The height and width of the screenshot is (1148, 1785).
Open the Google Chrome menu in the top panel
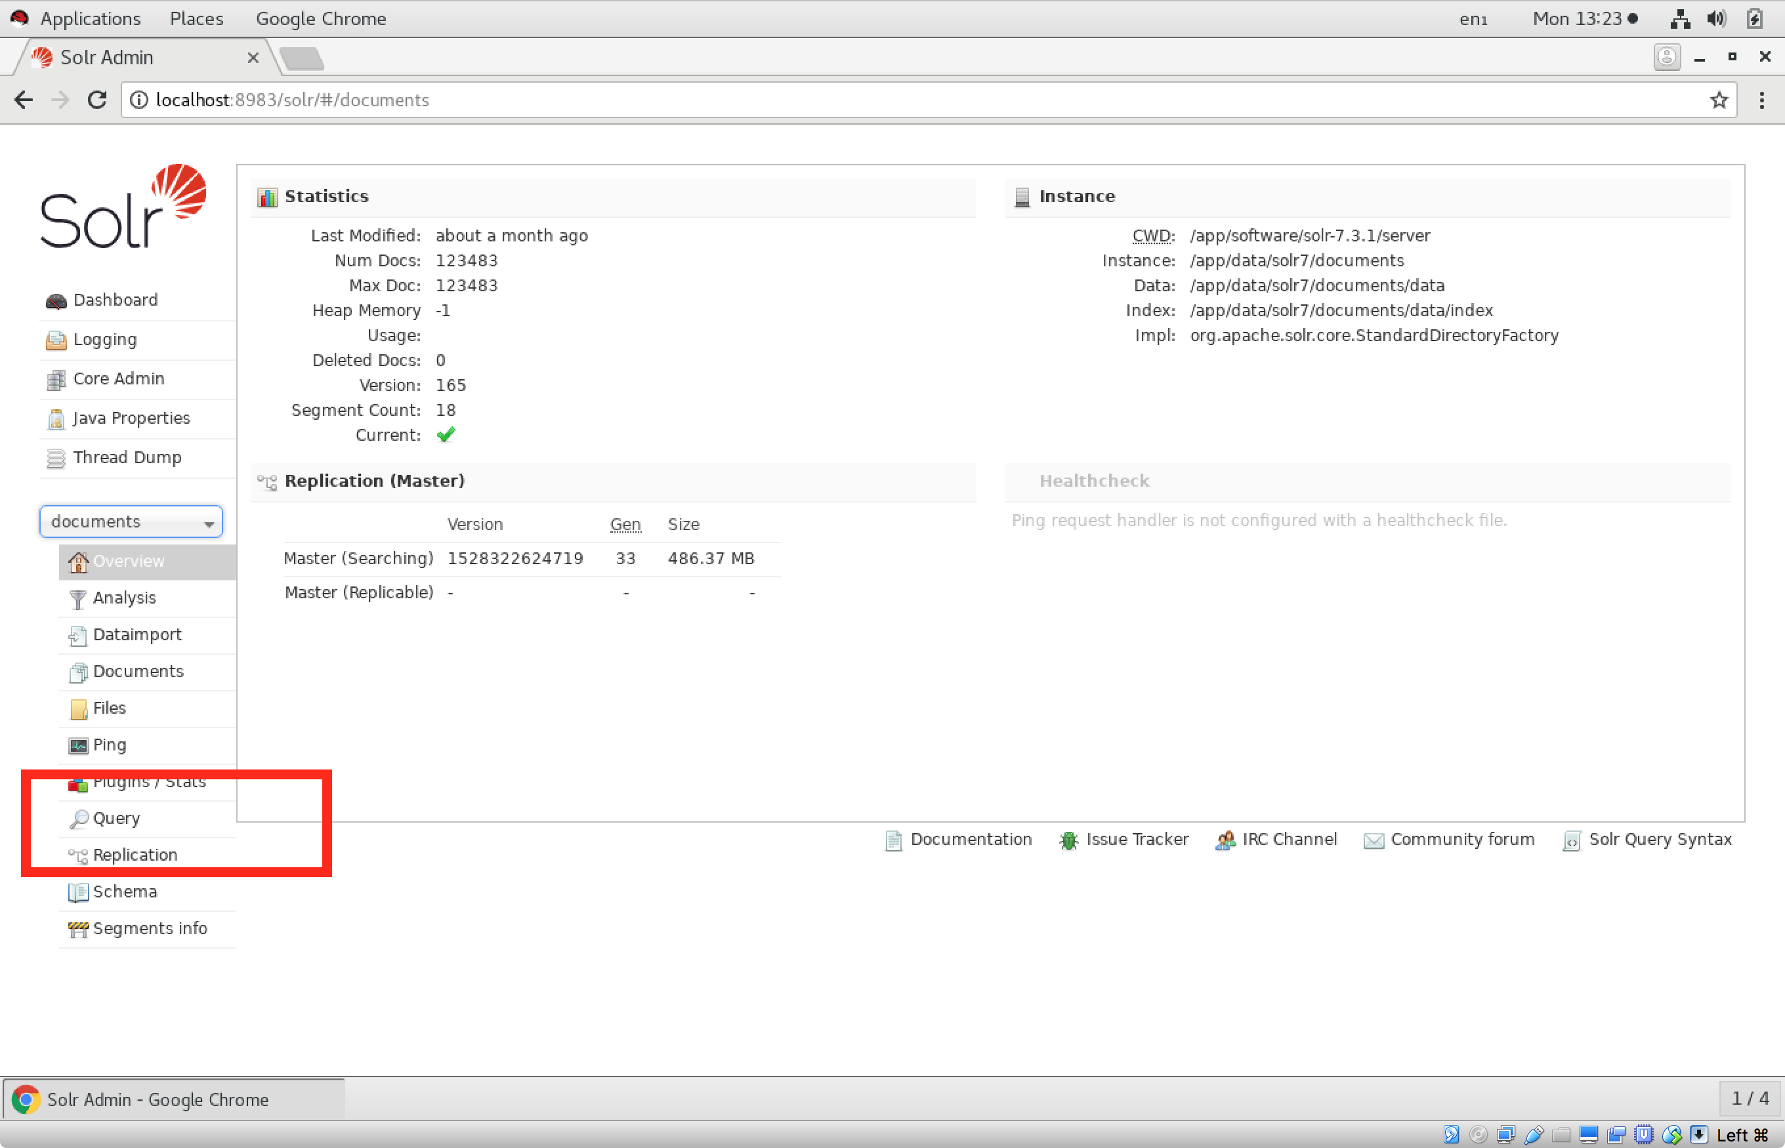point(322,18)
